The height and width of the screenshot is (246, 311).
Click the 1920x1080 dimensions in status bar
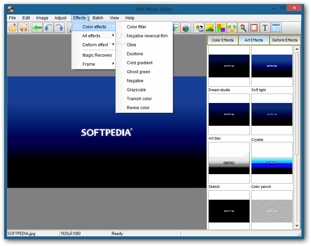tap(70, 234)
